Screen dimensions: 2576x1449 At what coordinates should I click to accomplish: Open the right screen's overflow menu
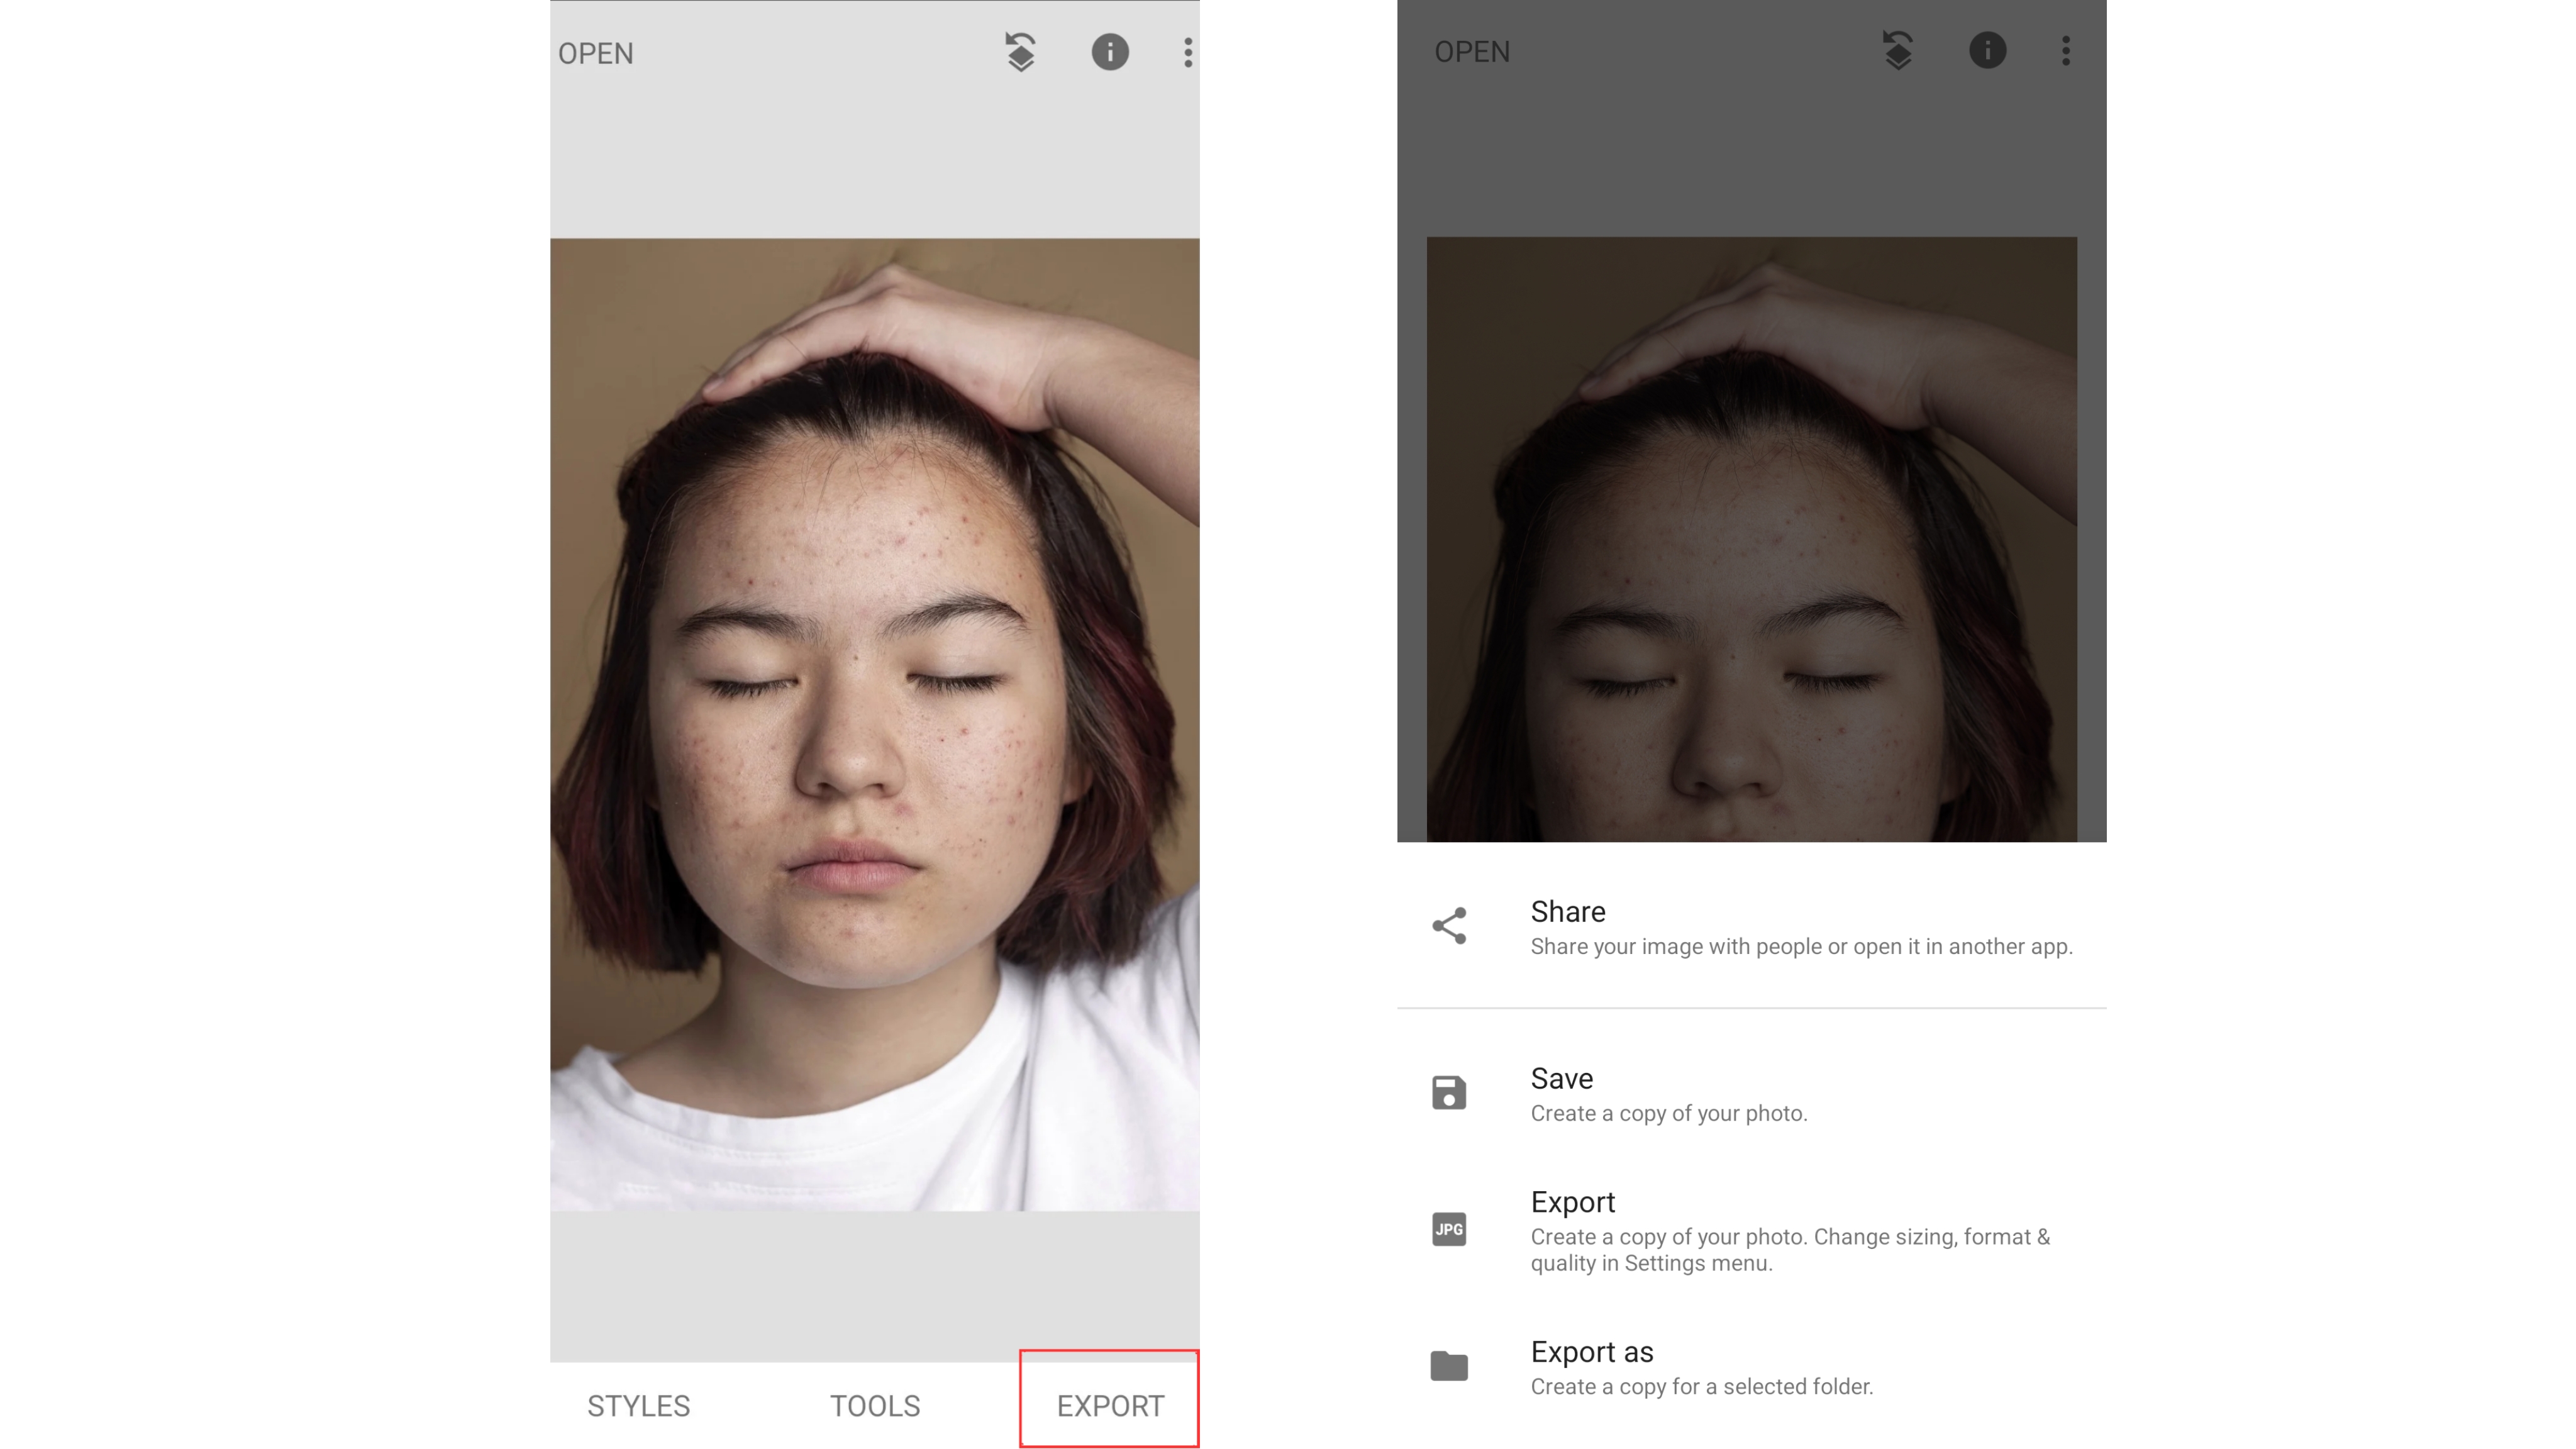tap(2065, 51)
